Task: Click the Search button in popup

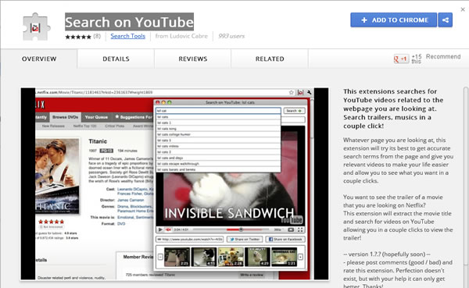Action: click(x=295, y=111)
